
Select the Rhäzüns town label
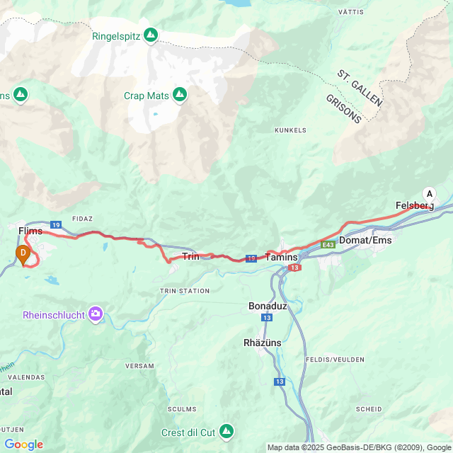[263, 343]
